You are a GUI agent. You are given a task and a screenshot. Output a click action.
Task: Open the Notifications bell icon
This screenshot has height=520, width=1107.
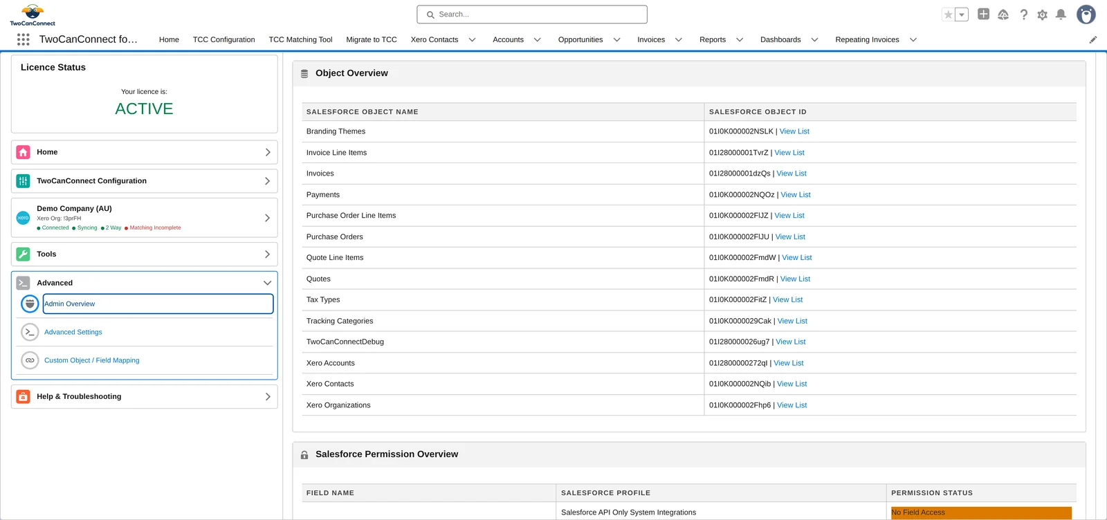1061,15
